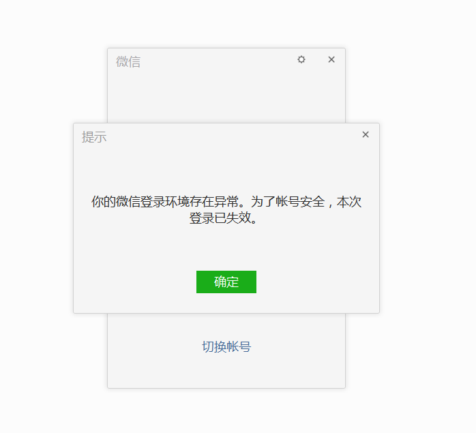476x433 pixels.
Task: Click the settings cog in the 微信 header
Action: (301, 59)
